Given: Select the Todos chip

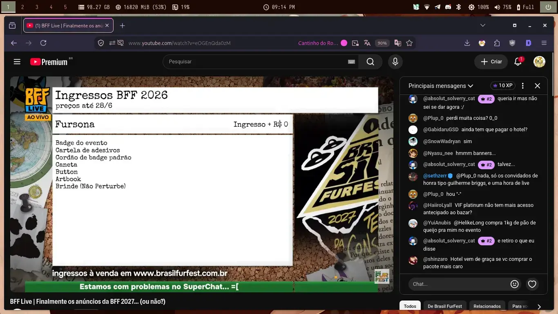Looking at the screenshot, I should (x=410, y=306).
